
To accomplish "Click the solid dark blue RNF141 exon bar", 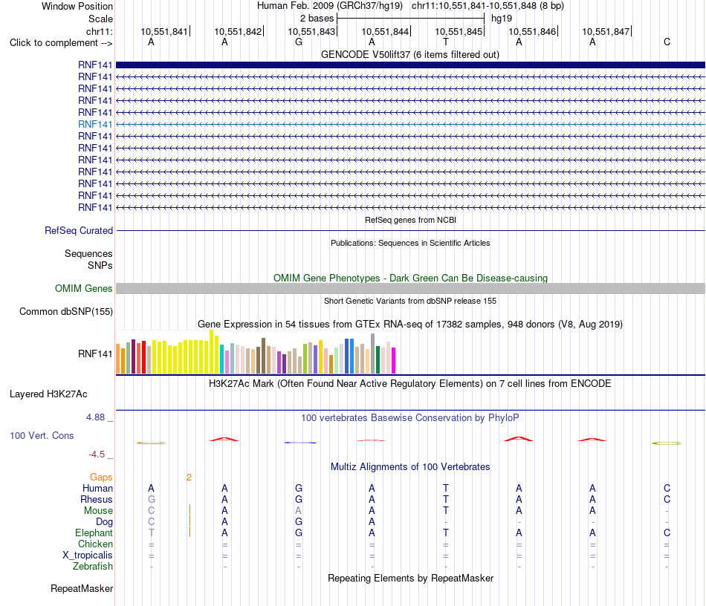I will (410, 65).
